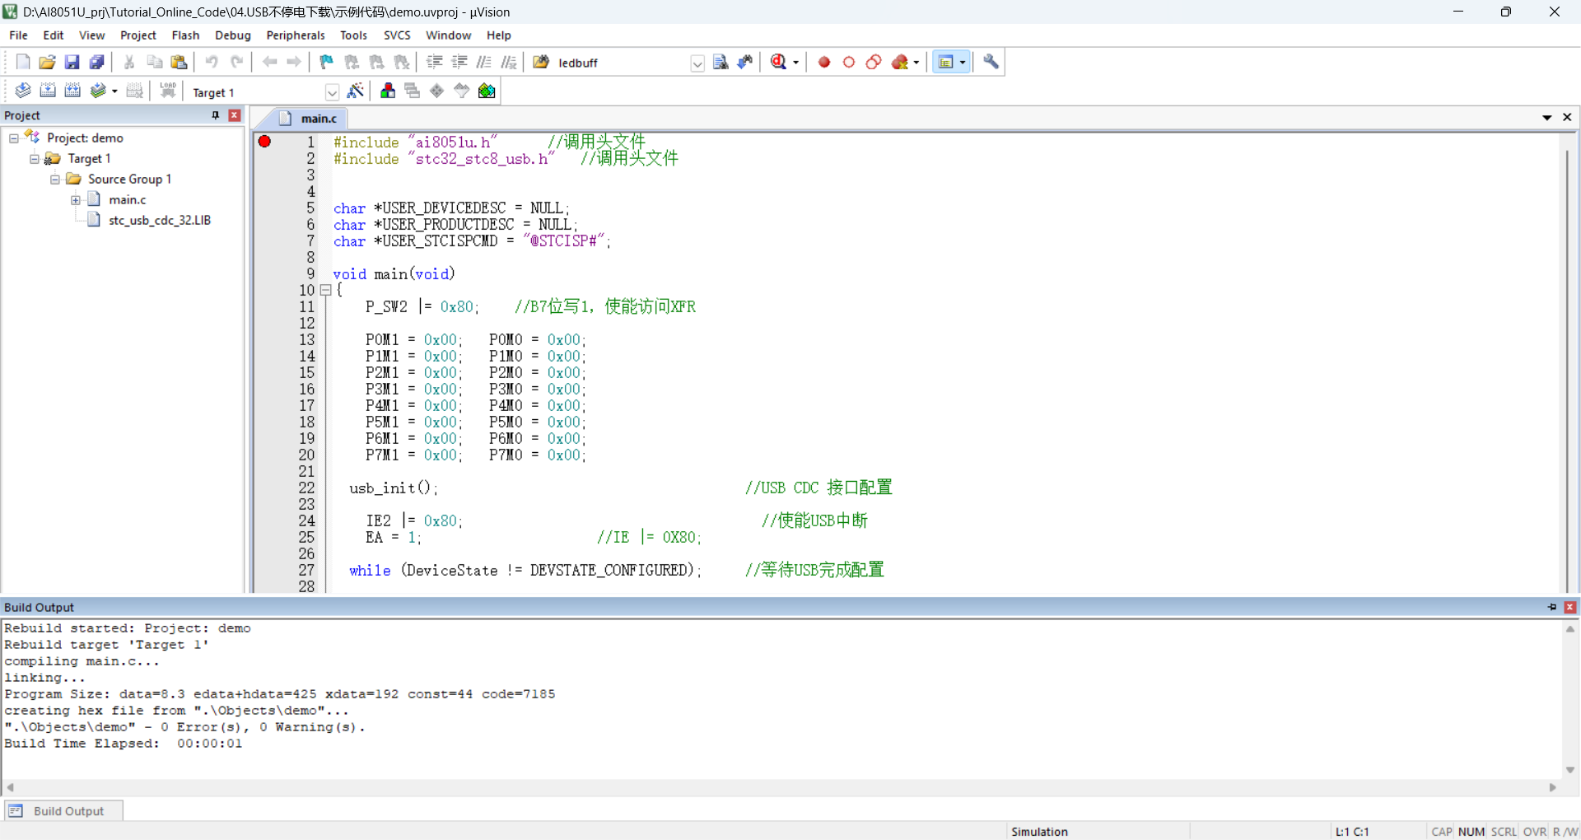1581x840 pixels.
Task: Open the Flash menu
Action: click(185, 35)
